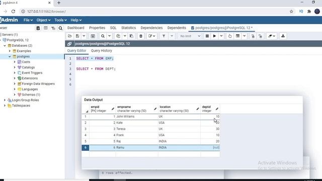322x181 pixels.
Task: Click the empname column edit pencil
Action: click(x=155, y=109)
